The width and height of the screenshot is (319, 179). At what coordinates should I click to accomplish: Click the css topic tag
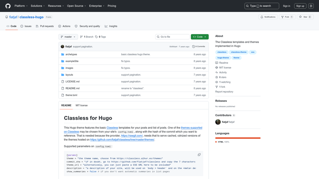252,52
